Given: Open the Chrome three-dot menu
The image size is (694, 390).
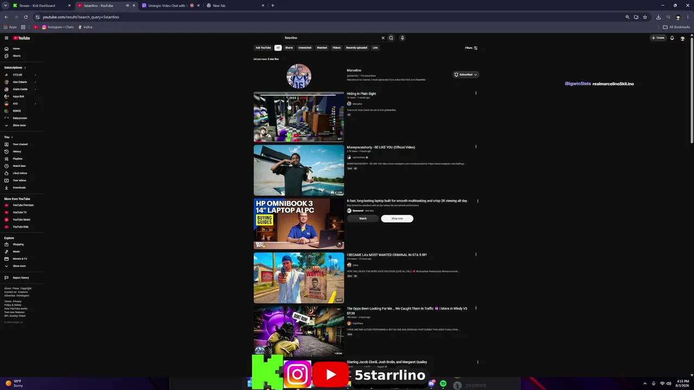Looking at the screenshot, I should (x=687, y=17).
